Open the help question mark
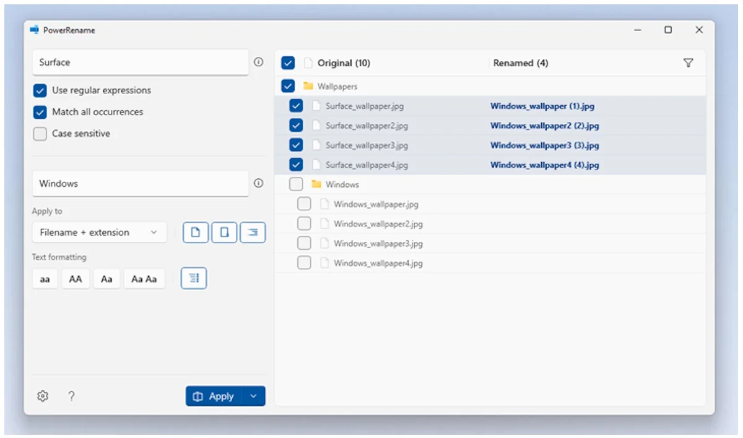 coord(71,397)
